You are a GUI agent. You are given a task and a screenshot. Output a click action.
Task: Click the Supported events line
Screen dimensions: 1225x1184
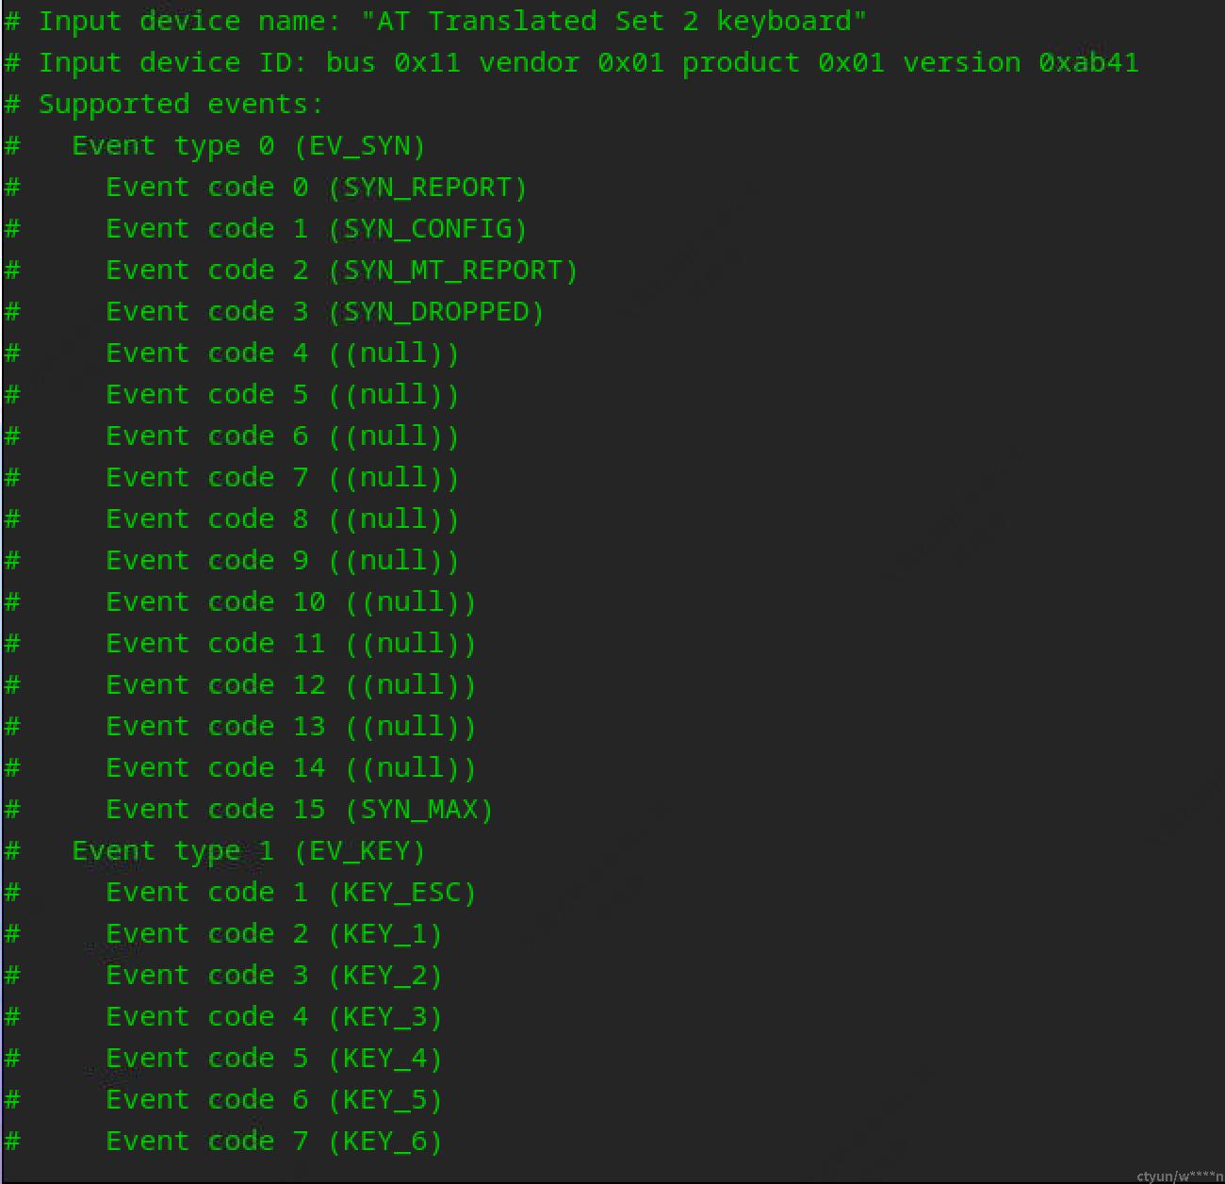point(164,104)
